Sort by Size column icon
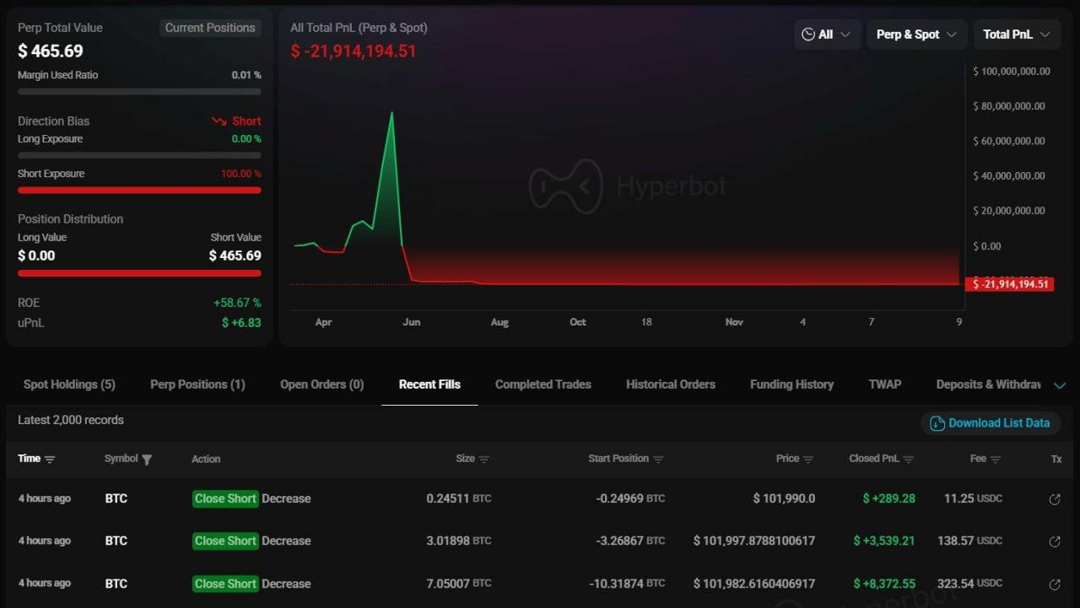 (484, 460)
